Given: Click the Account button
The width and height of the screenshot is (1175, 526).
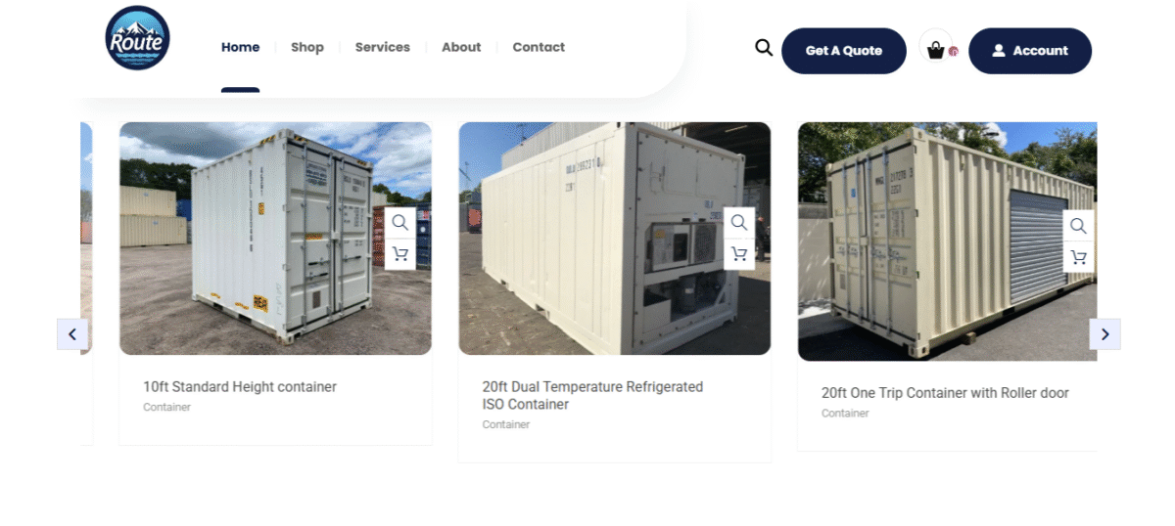Looking at the screenshot, I should (x=1030, y=51).
